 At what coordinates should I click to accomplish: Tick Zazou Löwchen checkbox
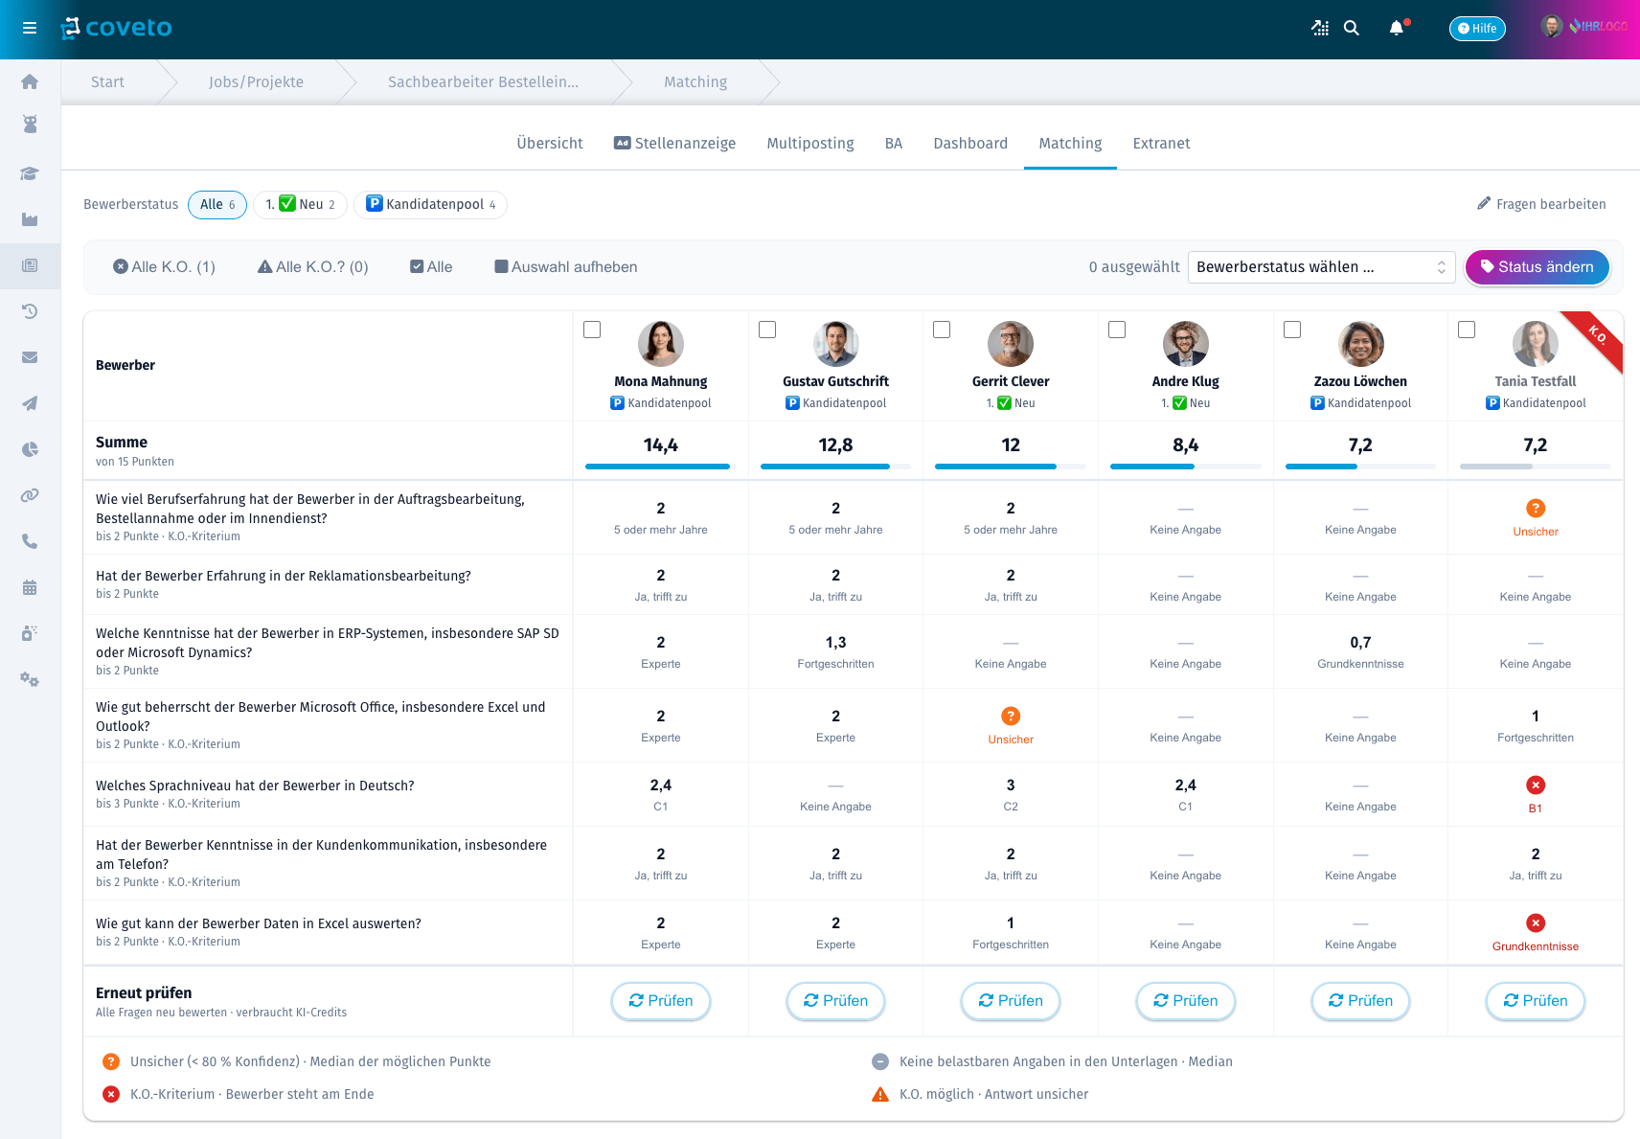[x=1292, y=330]
